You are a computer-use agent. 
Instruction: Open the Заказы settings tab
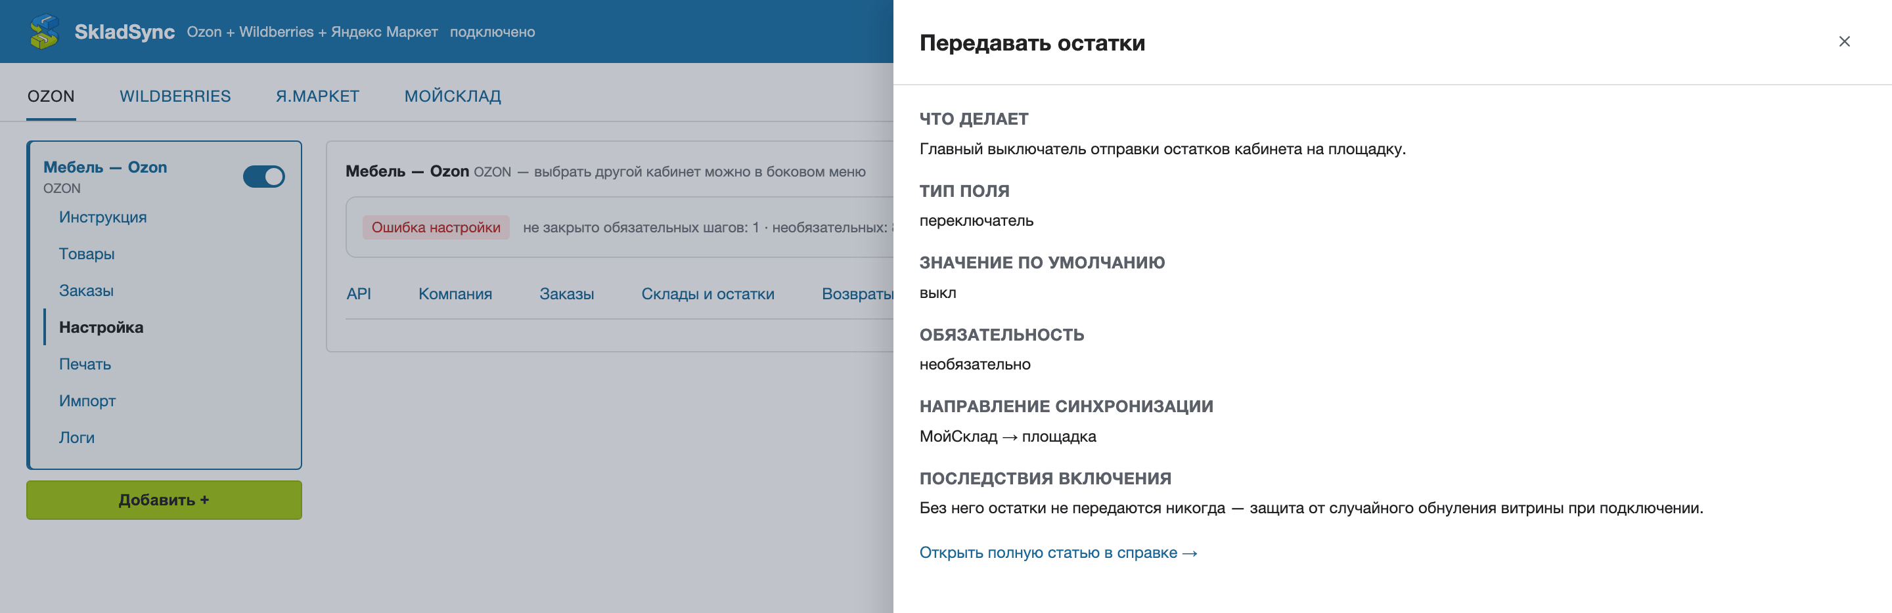[x=566, y=293]
